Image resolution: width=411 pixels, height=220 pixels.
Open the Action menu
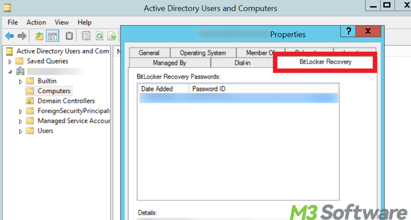click(x=36, y=22)
